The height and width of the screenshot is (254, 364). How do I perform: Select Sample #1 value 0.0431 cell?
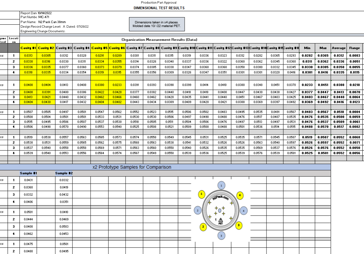click(28, 180)
